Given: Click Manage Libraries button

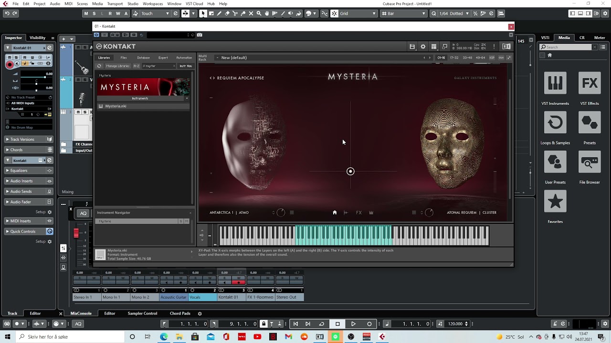Looking at the screenshot, I should point(117,66).
